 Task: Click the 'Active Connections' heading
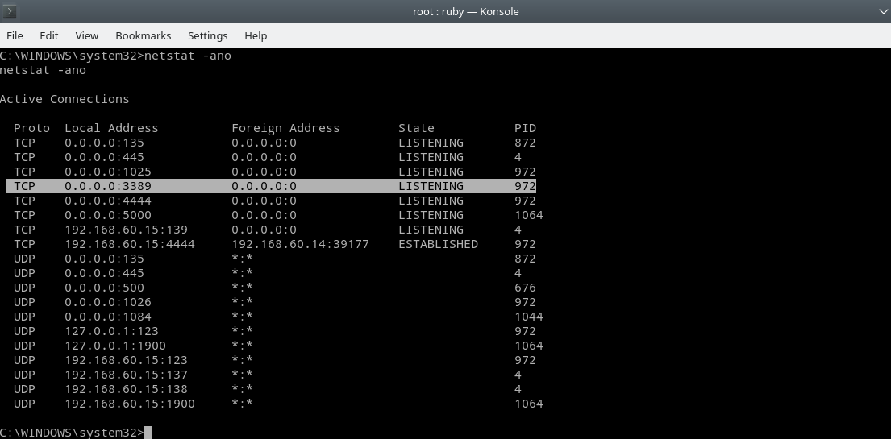click(65, 99)
